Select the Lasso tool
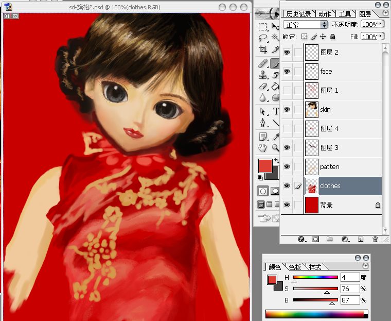 click(x=262, y=38)
